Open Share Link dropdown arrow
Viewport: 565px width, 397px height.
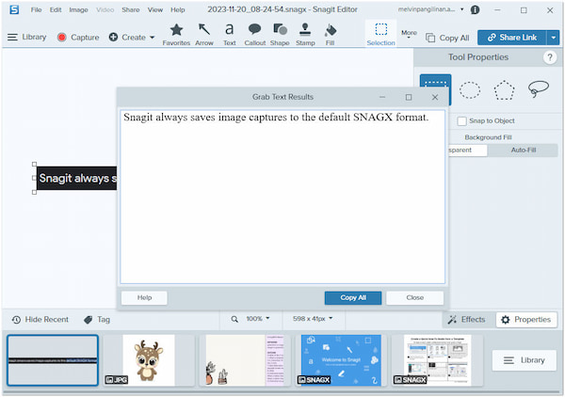[553, 38]
